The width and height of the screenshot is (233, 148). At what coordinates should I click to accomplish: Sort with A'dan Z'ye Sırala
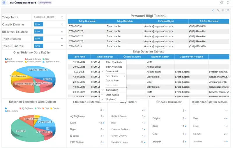tap(113, 62)
